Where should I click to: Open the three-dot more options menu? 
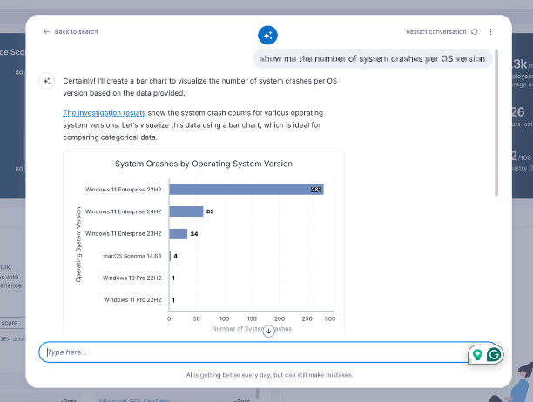point(490,32)
